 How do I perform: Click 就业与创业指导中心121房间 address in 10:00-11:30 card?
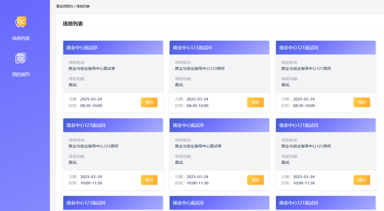tap(306, 146)
